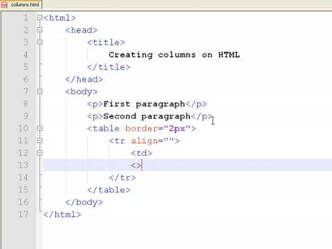Viewport: 332px width, 249px height.
Task: Click the empty <> tag on line 13
Action: point(136,165)
